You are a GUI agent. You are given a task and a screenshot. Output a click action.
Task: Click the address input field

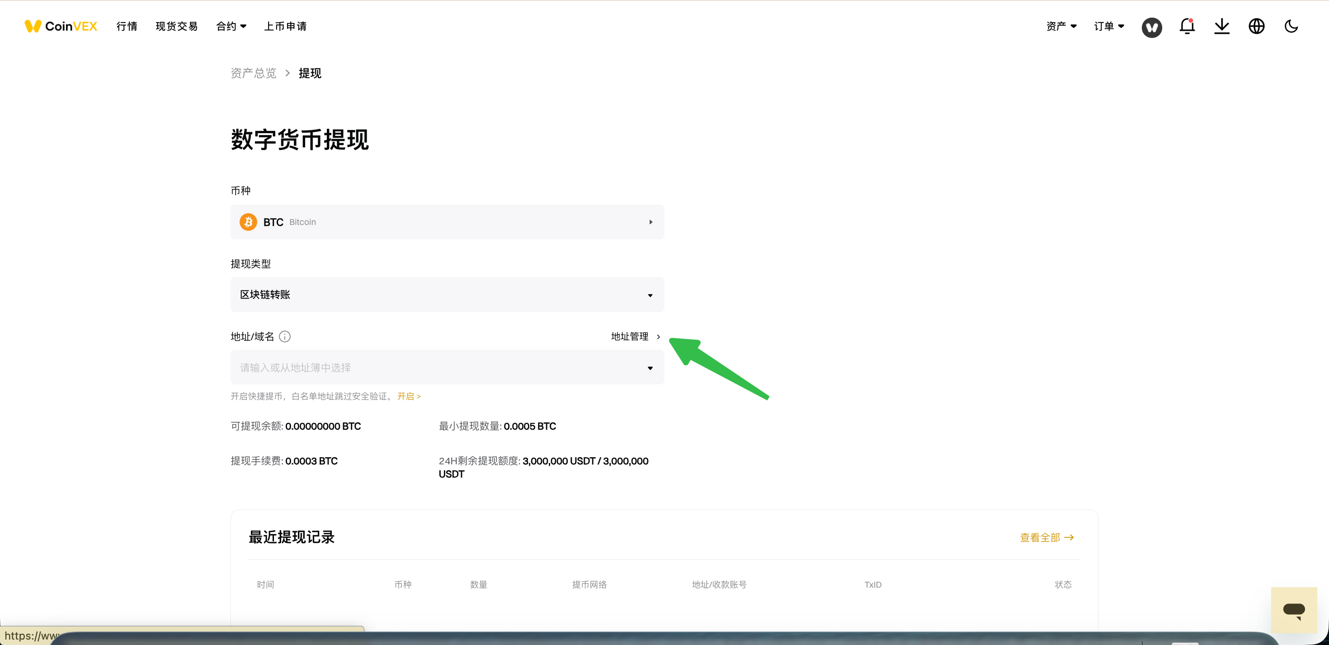pos(448,367)
